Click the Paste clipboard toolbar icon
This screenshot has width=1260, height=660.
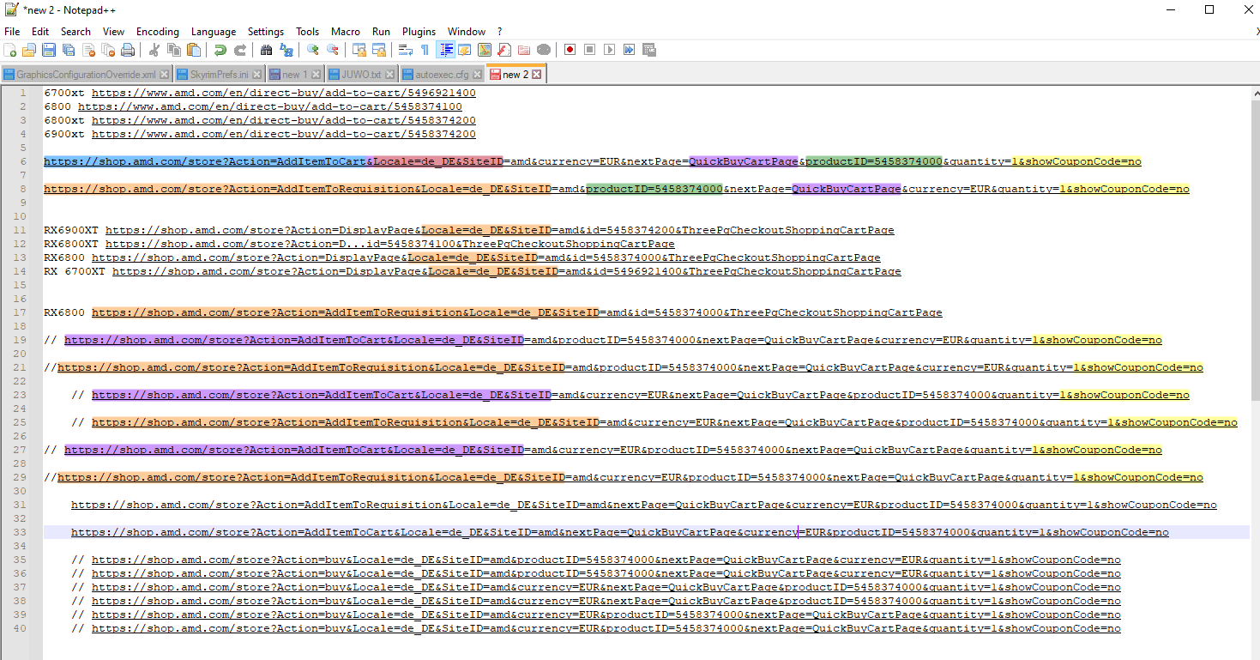(194, 50)
